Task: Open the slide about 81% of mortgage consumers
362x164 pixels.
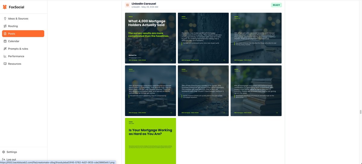Action: 256,91
